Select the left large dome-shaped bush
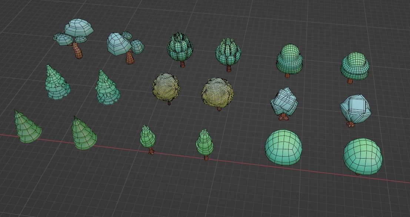The height and width of the screenshot is (217, 410). [x=283, y=148]
